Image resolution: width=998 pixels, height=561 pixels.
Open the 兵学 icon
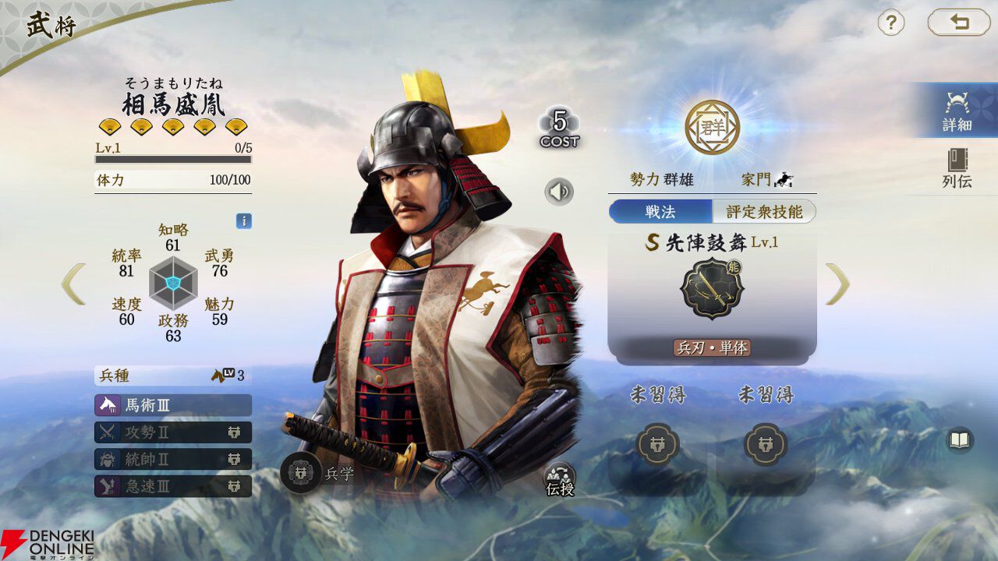click(301, 473)
